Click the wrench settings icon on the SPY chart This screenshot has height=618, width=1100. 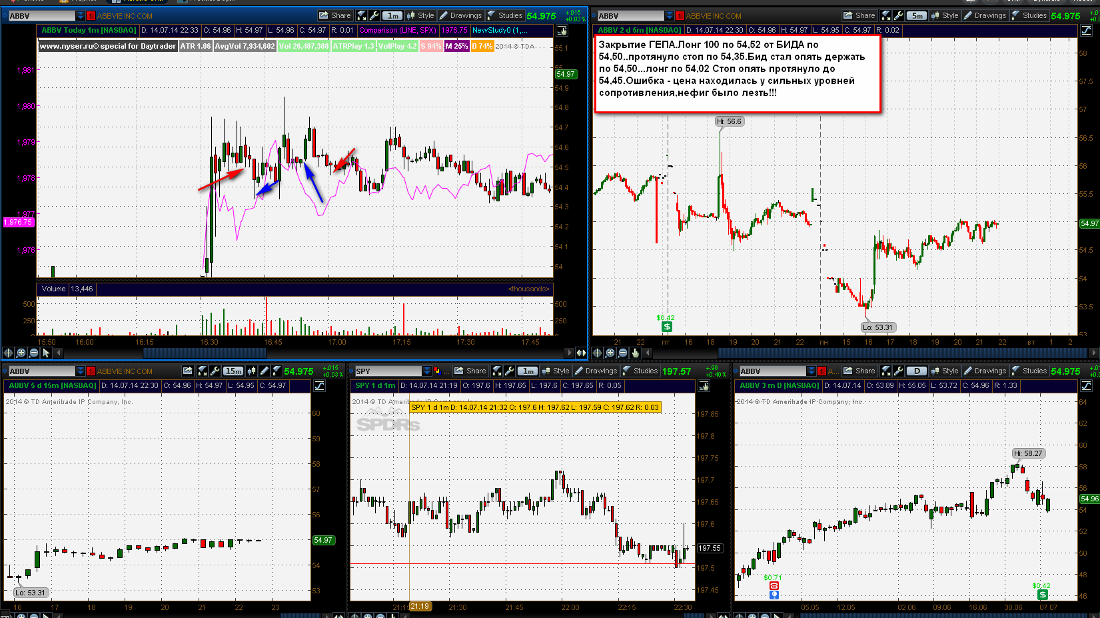pos(509,371)
